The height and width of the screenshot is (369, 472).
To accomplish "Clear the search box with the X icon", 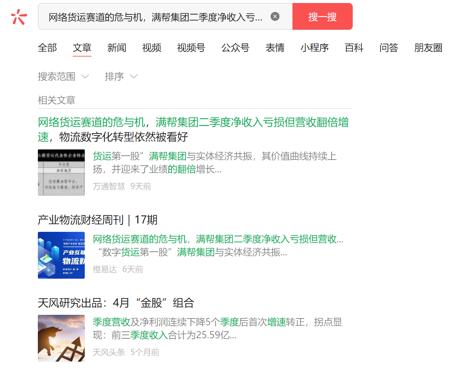I will tap(275, 16).
